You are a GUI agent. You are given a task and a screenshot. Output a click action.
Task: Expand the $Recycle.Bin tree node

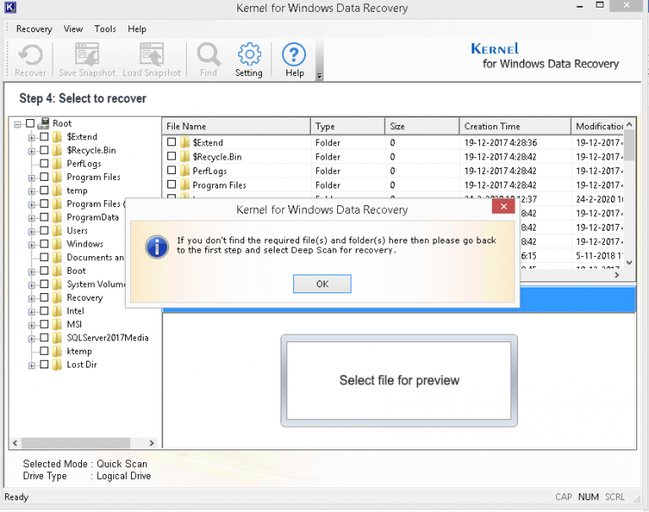31,151
